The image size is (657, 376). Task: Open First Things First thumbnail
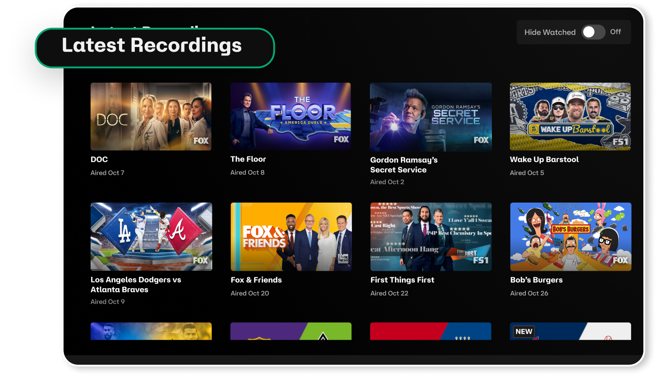point(430,236)
